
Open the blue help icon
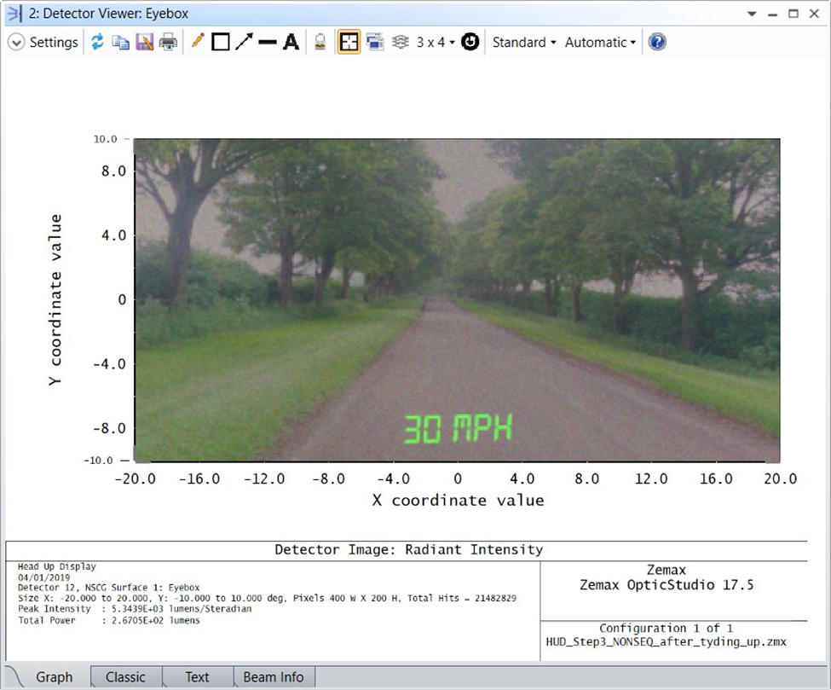coord(657,42)
